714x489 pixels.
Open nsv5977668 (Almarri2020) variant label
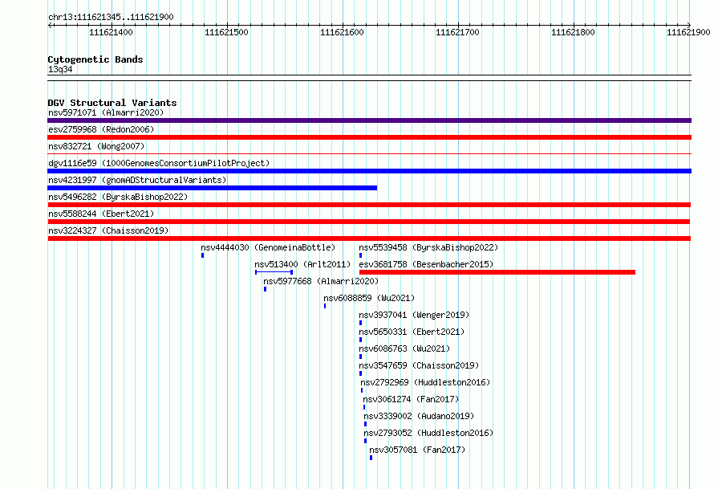click(x=321, y=281)
